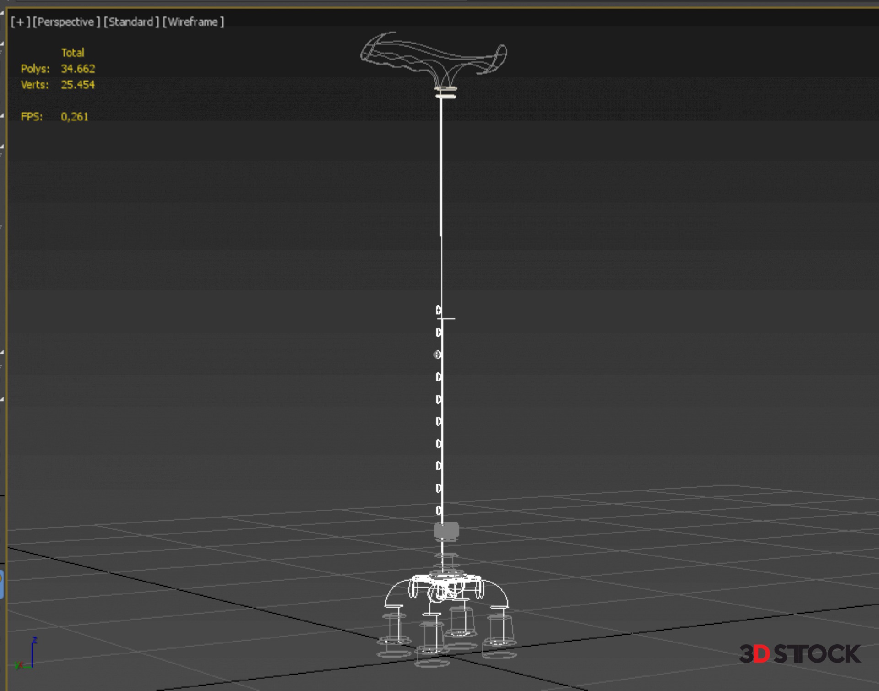This screenshot has height=691, width=879.
Task: Open the Standard visual preset menu
Action: tap(131, 22)
